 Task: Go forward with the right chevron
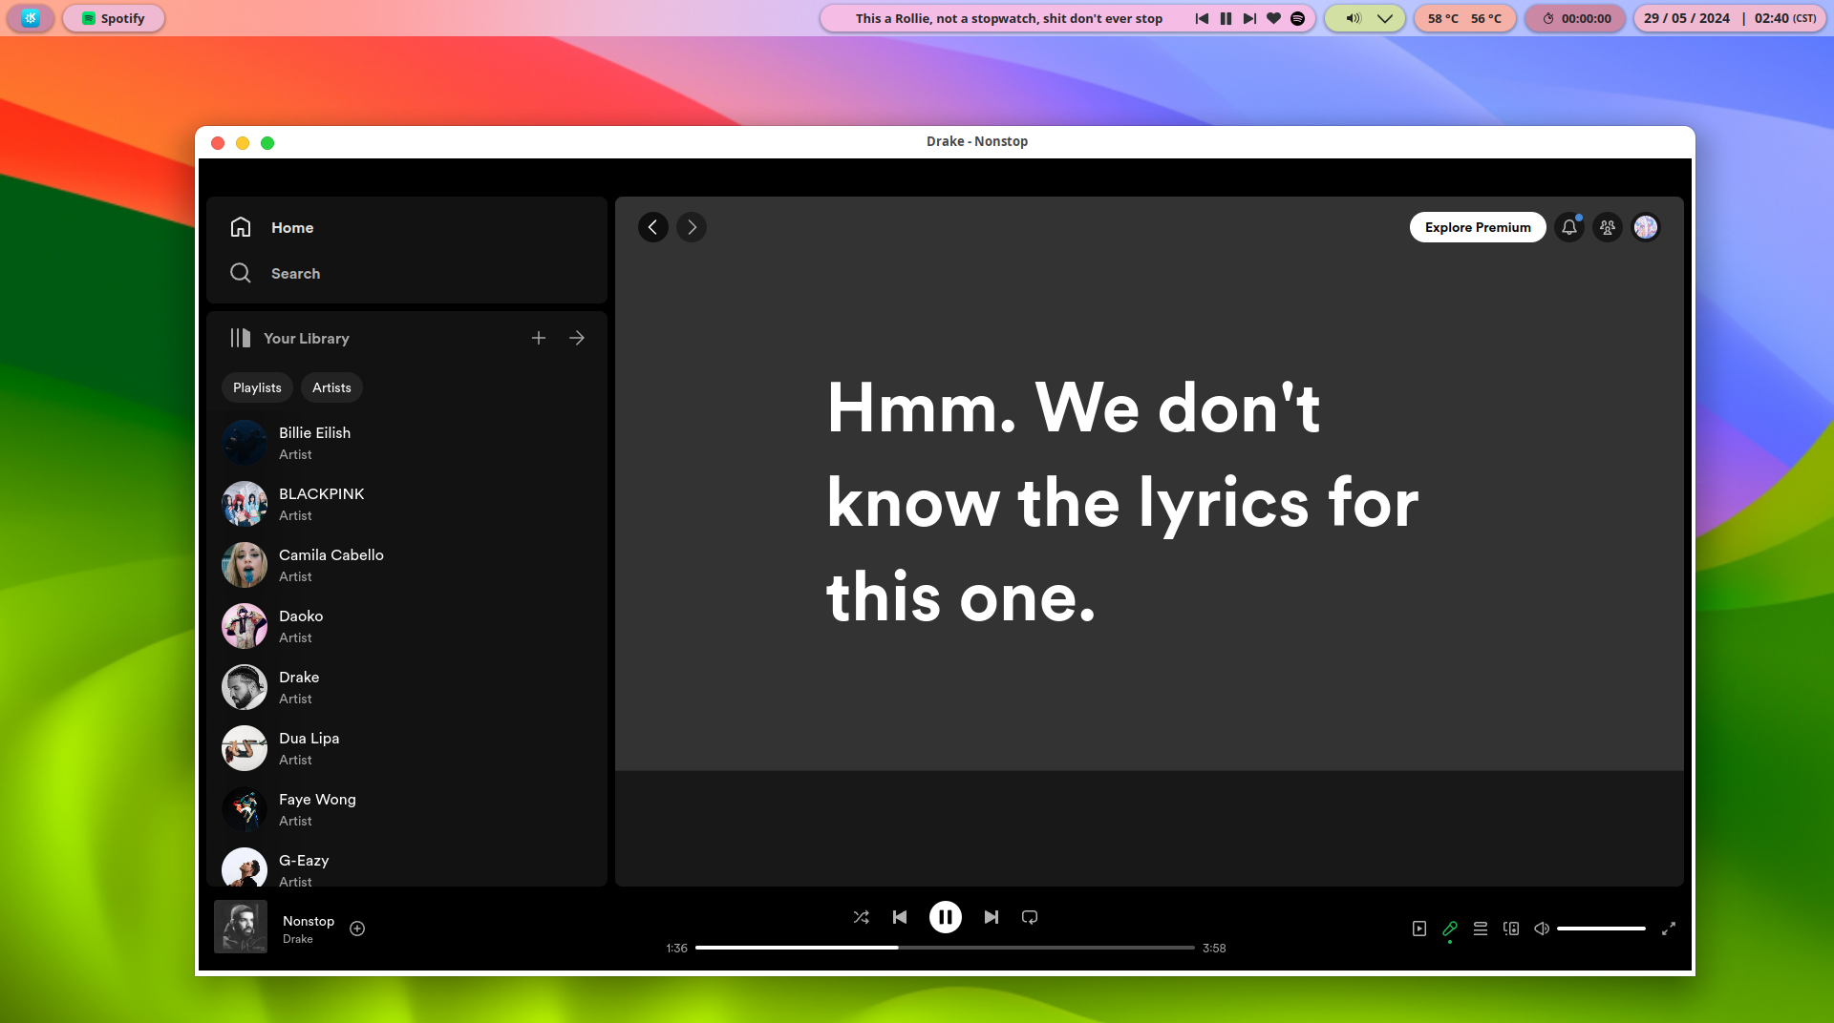click(692, 227)
